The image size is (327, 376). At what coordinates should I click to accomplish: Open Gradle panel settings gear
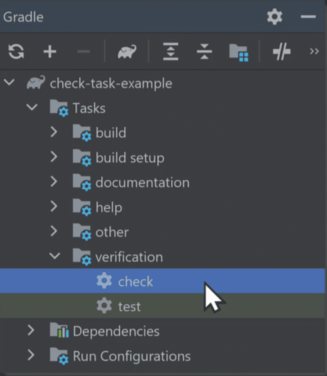[x=275, y=17]
